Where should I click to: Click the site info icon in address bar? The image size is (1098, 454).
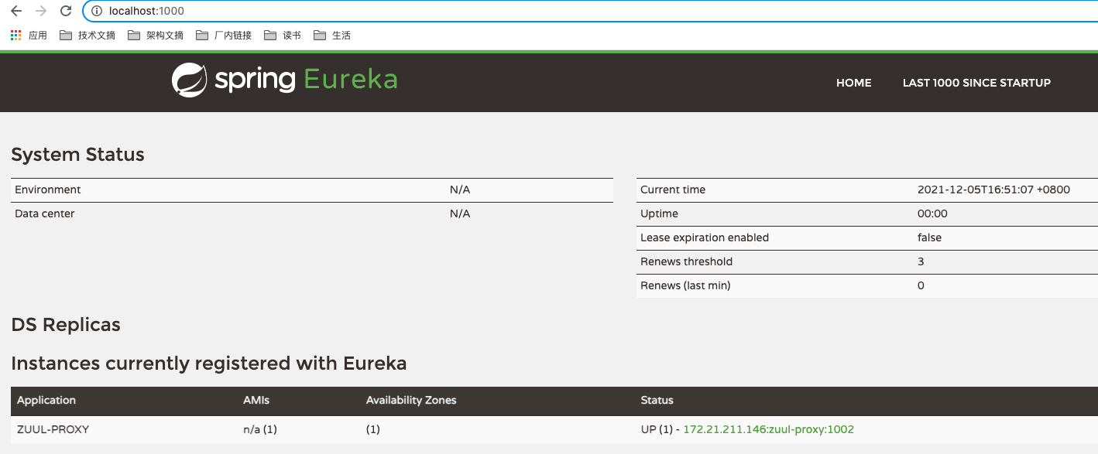pyautogui.click(x=97, y=12)
